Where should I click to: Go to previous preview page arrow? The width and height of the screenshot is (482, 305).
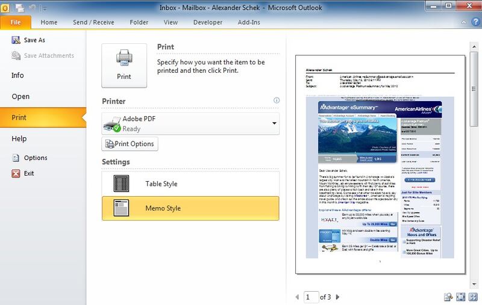point(296,297)
